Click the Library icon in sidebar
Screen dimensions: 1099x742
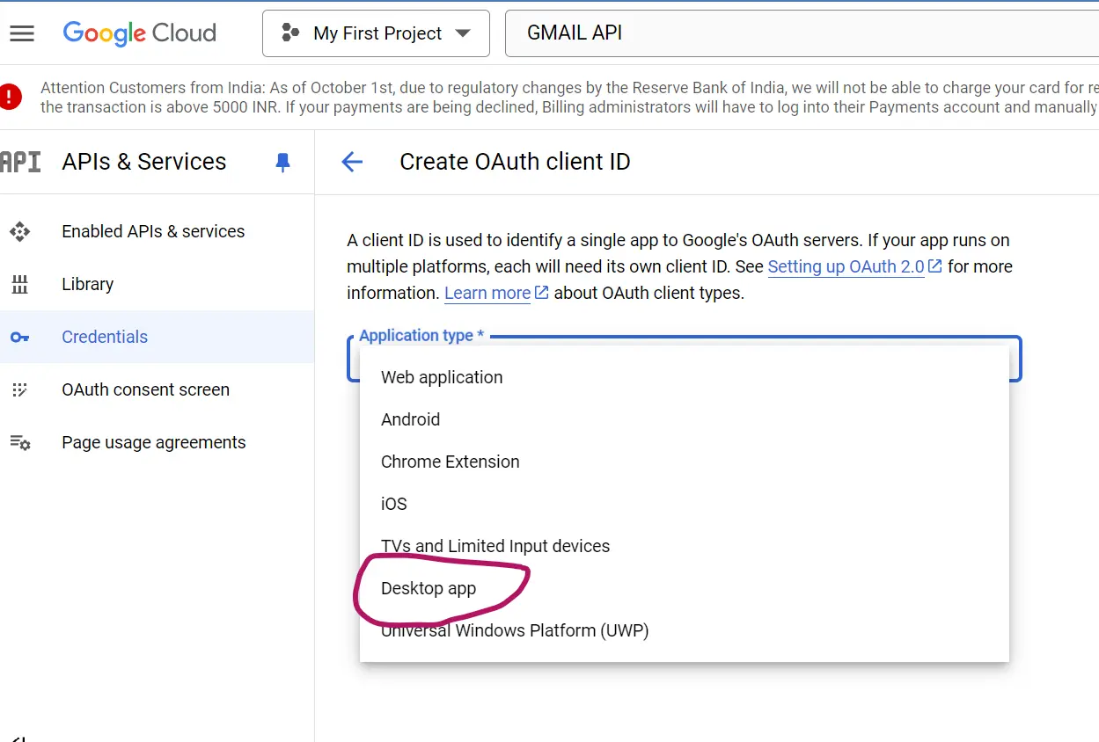click(x=19, y=284)
